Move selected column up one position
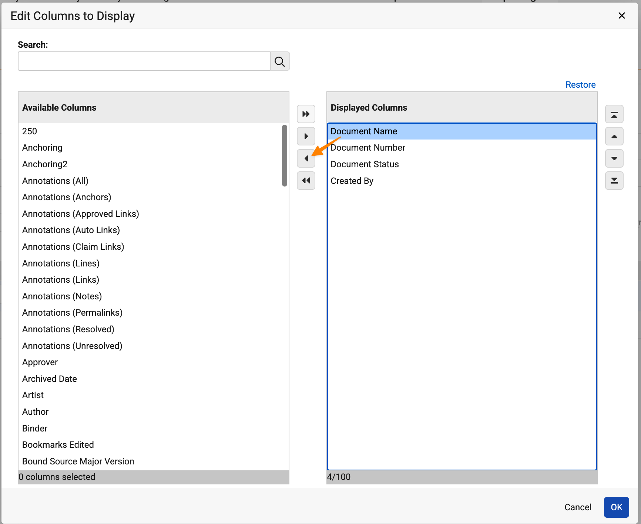The image size is (641, 524). [x=614, y=136]
